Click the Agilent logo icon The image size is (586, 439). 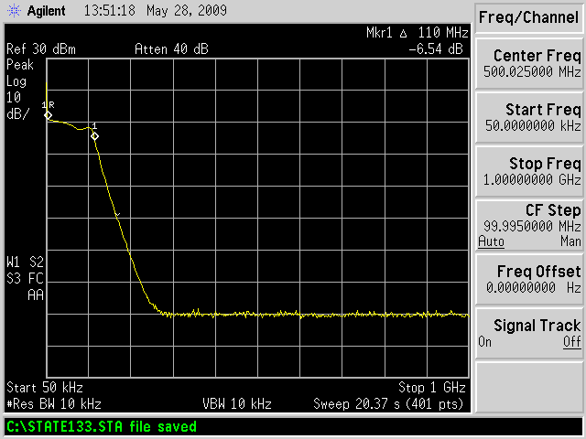pos(15,10)
